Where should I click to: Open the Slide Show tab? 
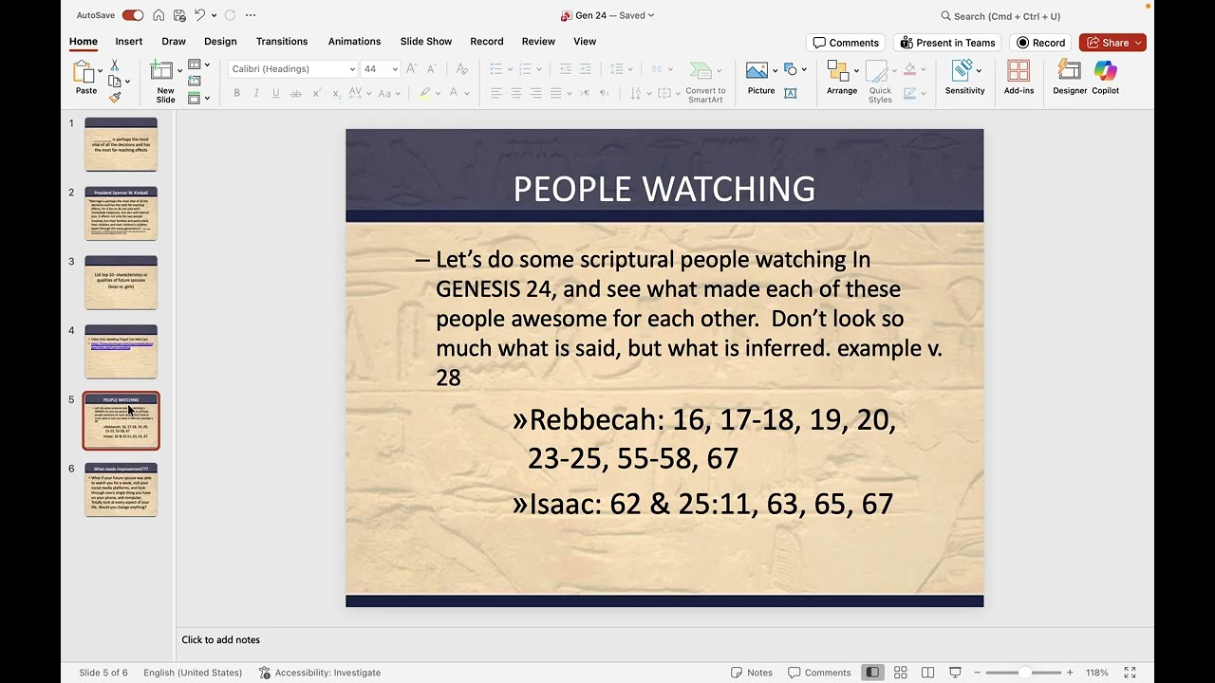[x=426, y=42]
